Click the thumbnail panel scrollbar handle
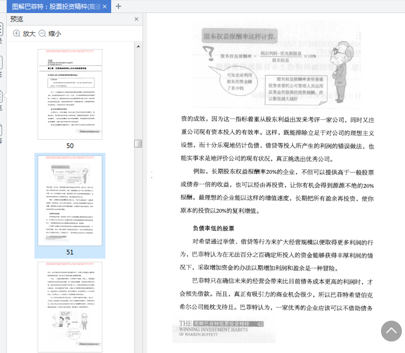This screenshot has height=353, width=405. coord(138,143)
